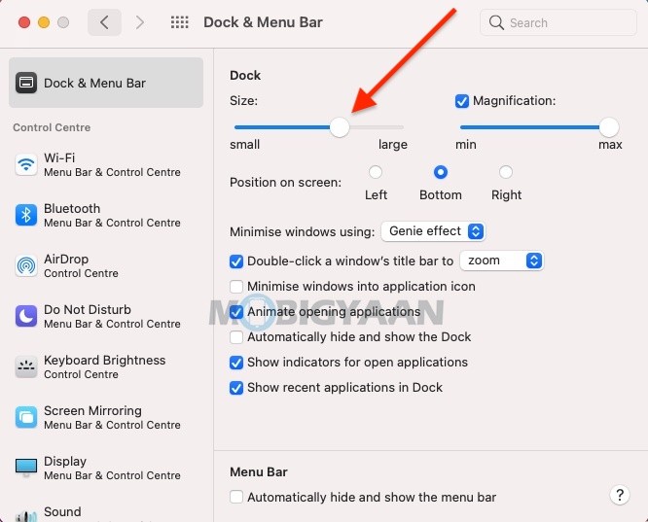The height and width of the screenshot is (522, 648).
Task: Click the Sound icon in sidebar
Action: click(x=26, y=516)
